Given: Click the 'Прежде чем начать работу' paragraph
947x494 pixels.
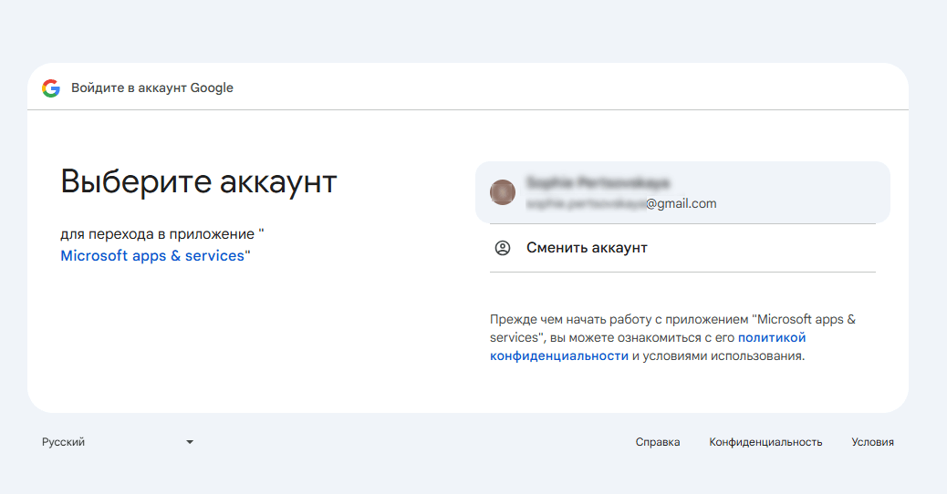Looking at the screenshot, I should [x=672, y=338].
